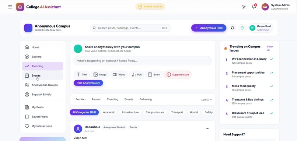
Task: Open the hamburger menu icon
Action: pyautogui.click(x=10, y=7)
